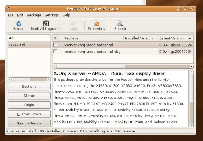This screenshot has width=203, height=141.
Task: Toggle the xserver-xorg-video-radeonhd status checkbox
Action: pos(55,45)
